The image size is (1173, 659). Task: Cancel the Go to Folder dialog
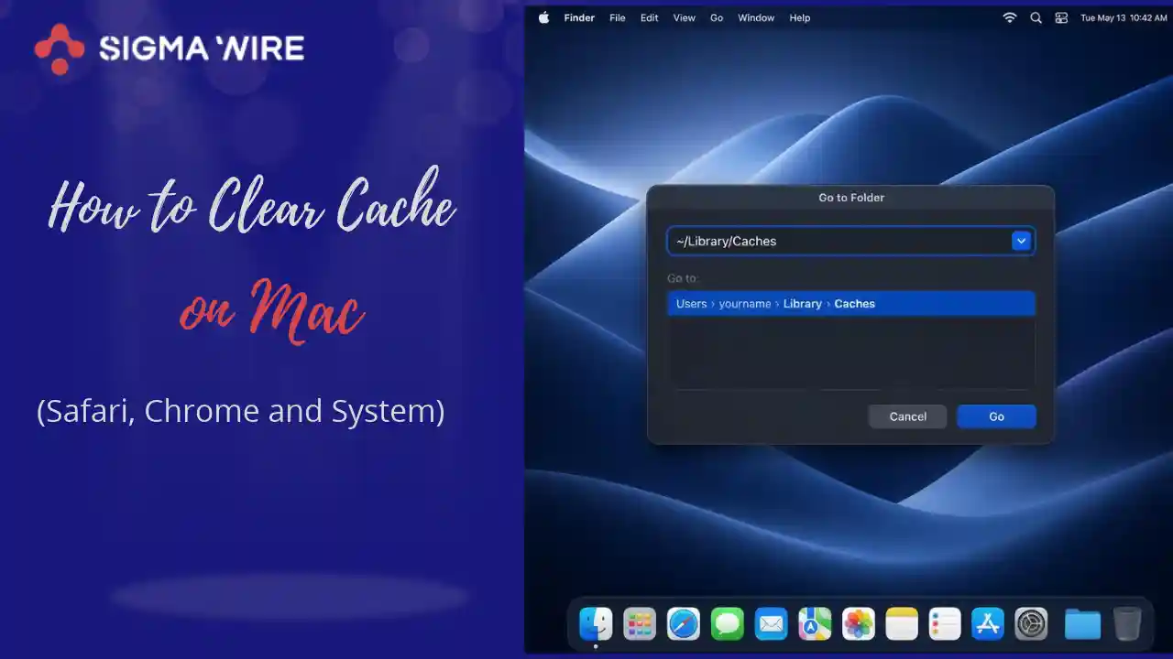point(907,416)
